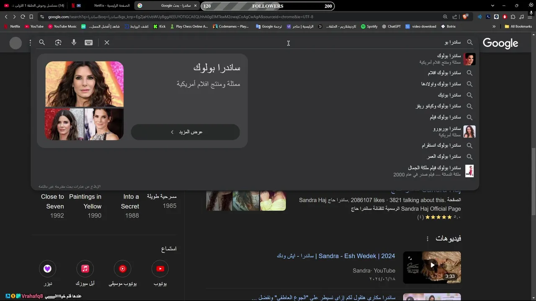Open the zoom magnifier in address bar
The height and width of the screenshot is (301, 536).
coord(445,17)
